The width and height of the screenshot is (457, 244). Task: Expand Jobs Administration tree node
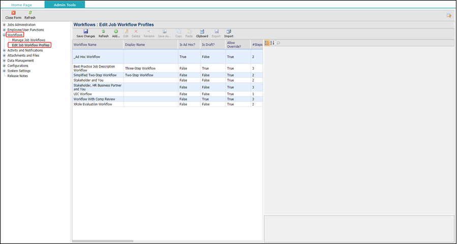point(5,25)
